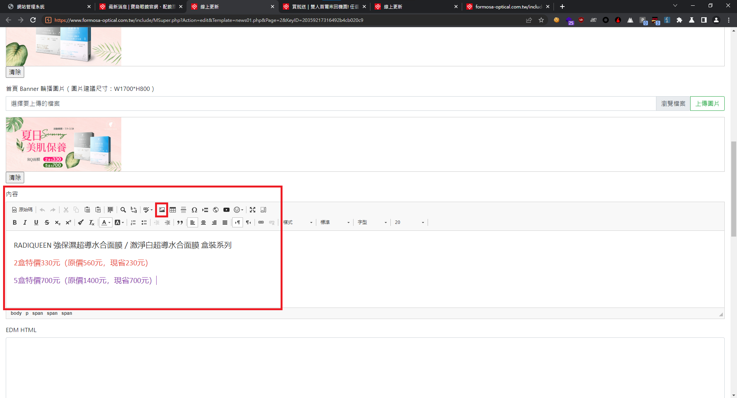Insert an iframe with the globe icon

(x=216, y=210)
